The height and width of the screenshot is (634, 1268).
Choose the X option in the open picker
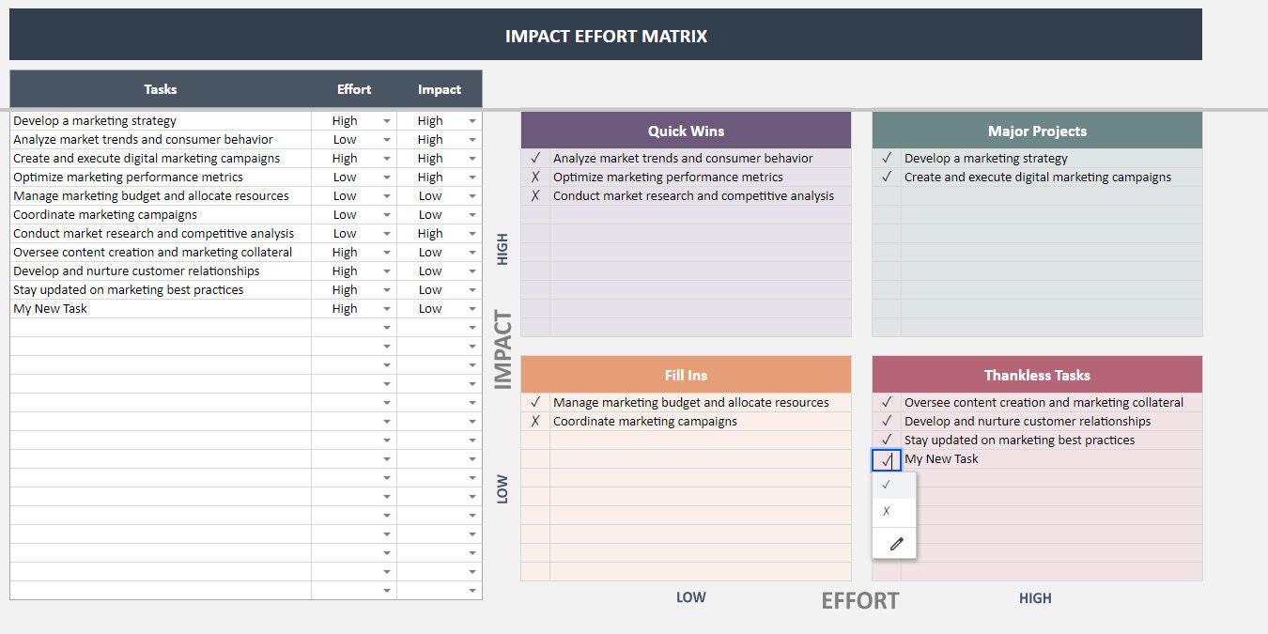[x=887, y=511]
